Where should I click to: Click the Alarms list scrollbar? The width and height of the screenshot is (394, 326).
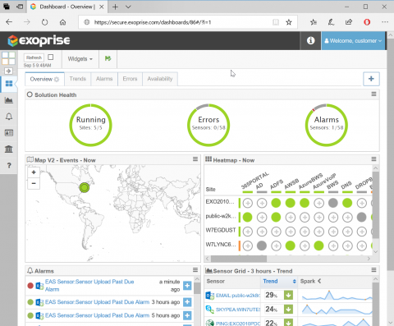tap(197, 288)
